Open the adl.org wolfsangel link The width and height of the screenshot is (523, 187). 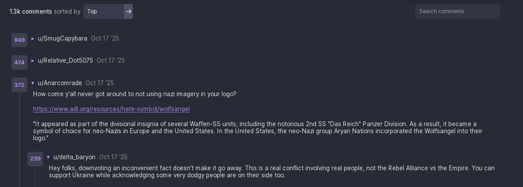point(111,109)
